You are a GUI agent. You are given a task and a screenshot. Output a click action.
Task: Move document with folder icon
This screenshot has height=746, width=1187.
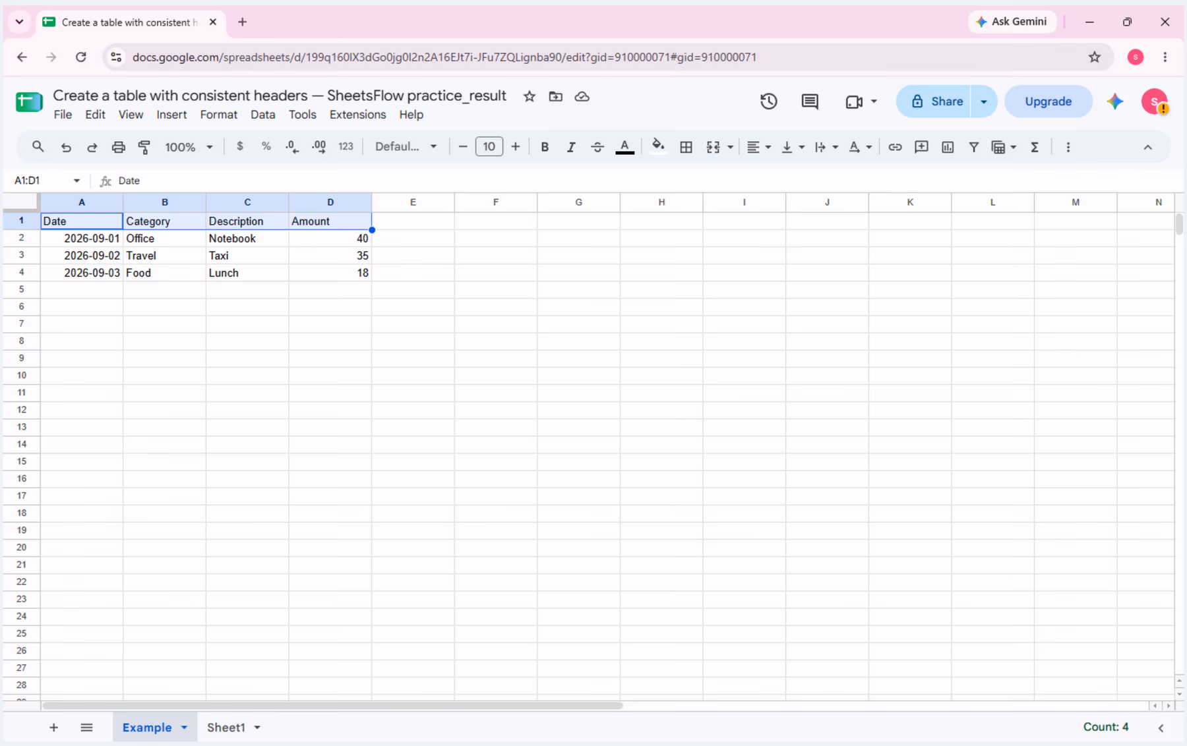[555, 96]
